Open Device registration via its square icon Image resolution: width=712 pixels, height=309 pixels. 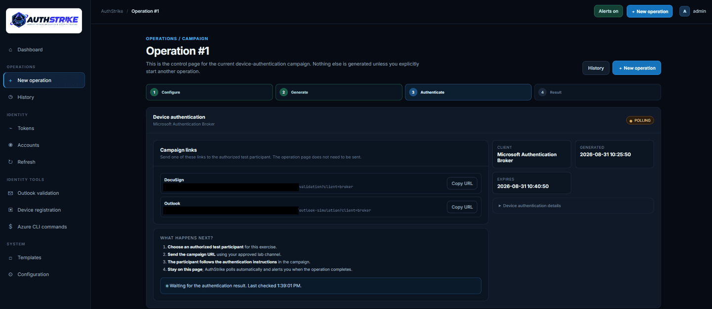pos(11,210)
